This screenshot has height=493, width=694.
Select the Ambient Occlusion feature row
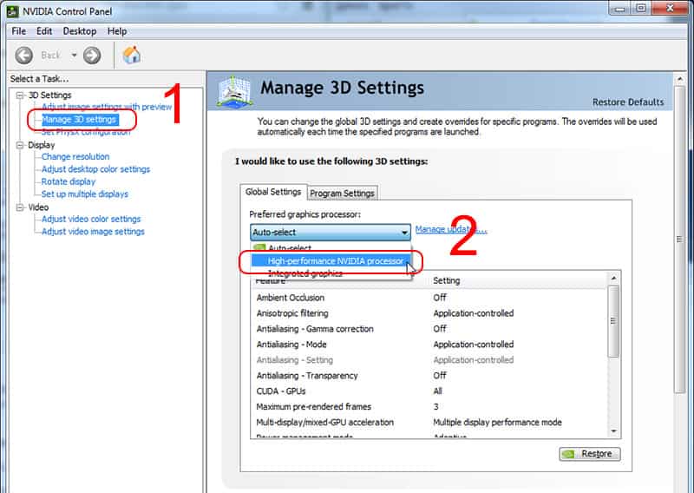291,298
